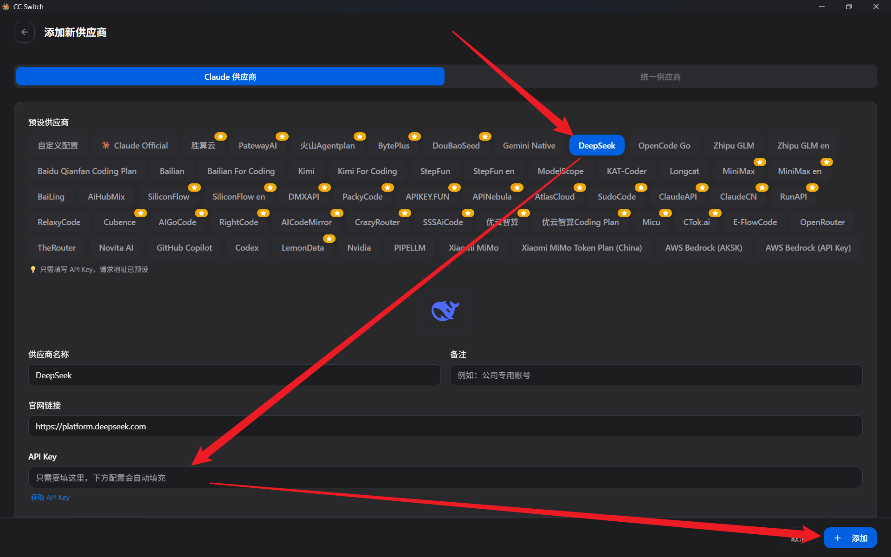Select RunAPI preset
This screenshot has width=891, height=557.
coord(793,196)
